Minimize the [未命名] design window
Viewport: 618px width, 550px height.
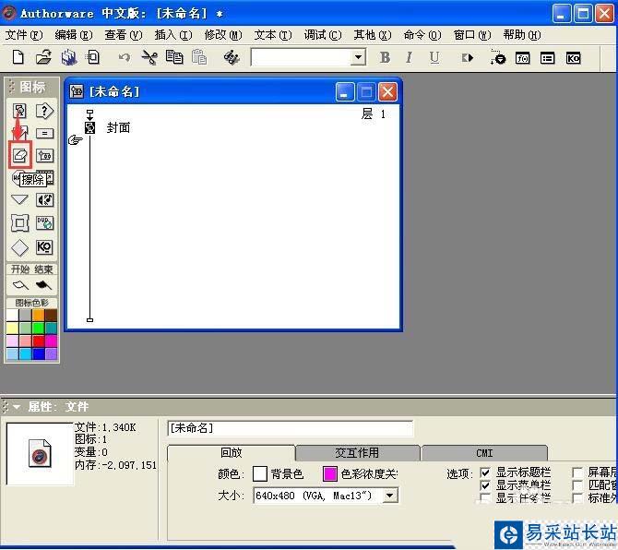(345, 92)
